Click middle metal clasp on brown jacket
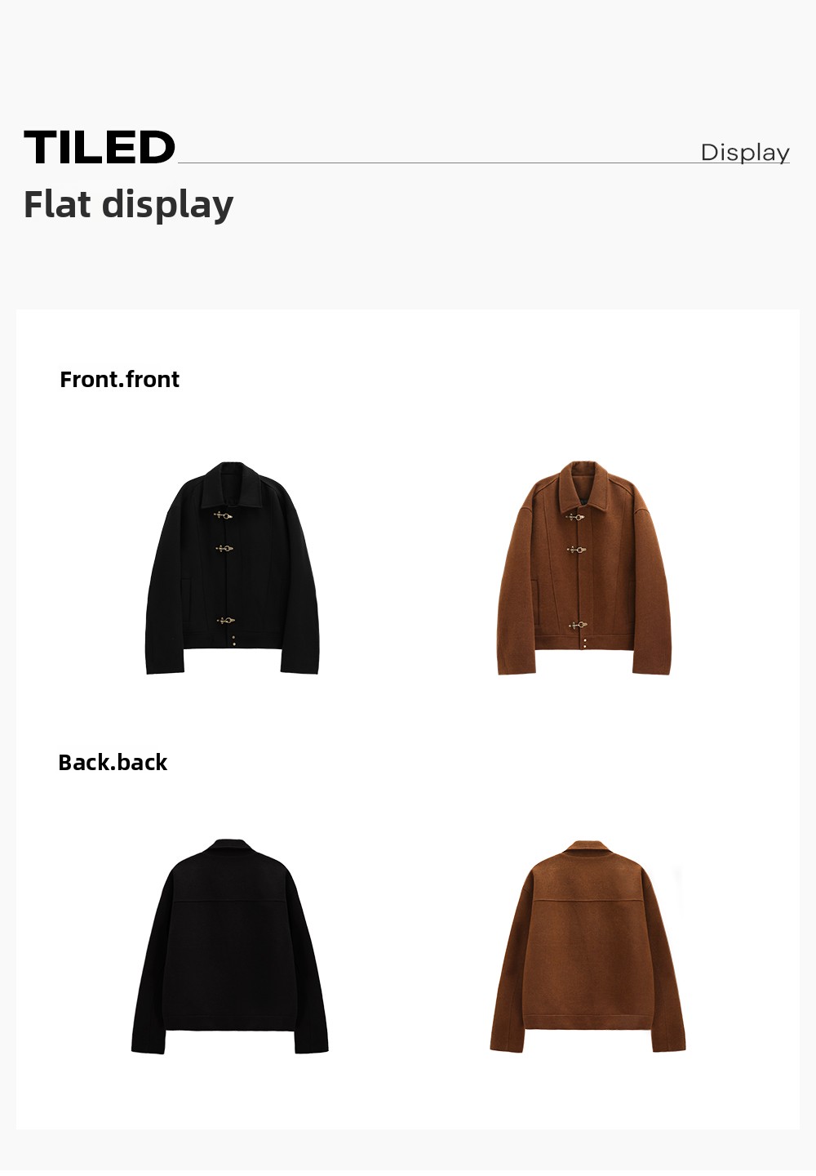The width and height of the screenshot is (816, 1176). [577, 550]
